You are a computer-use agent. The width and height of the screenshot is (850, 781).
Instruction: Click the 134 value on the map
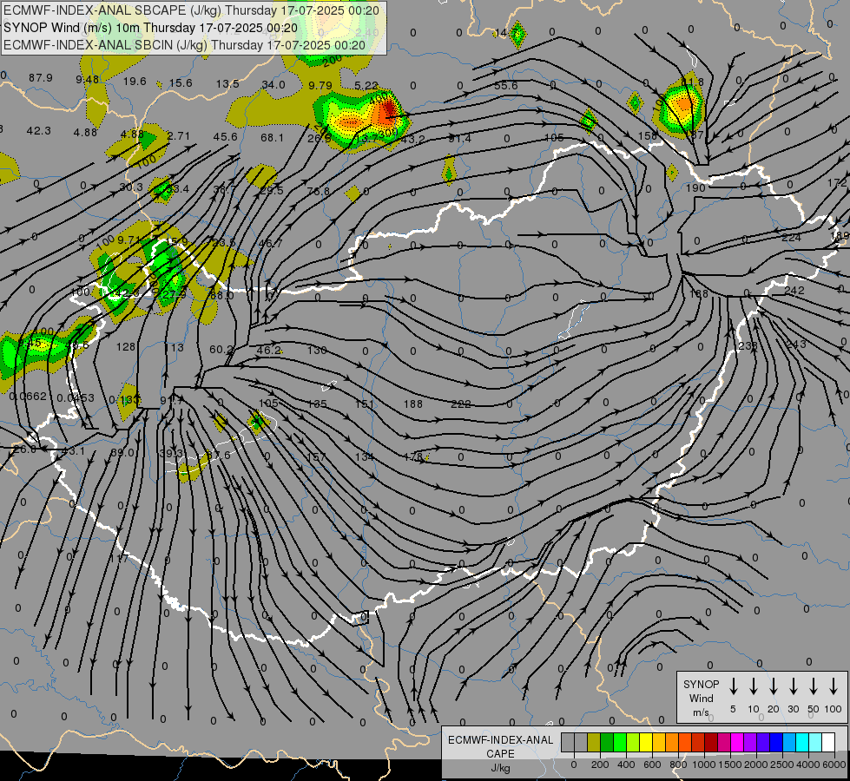click(x=365, y=457)
